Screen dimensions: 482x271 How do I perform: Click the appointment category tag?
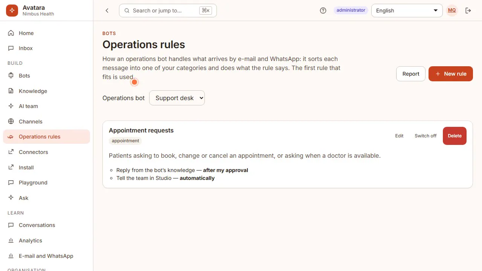coord(125,141)
